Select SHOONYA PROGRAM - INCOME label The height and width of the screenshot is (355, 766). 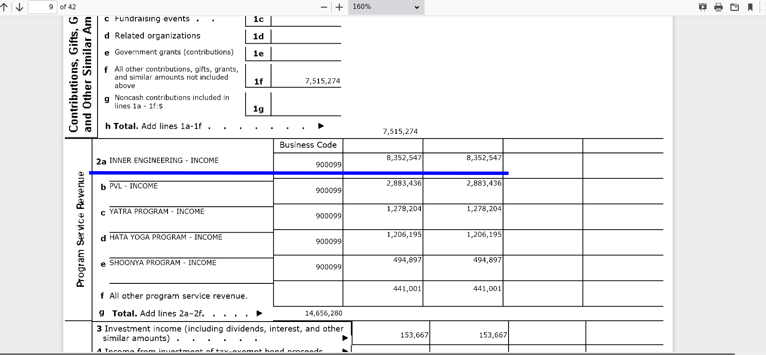click(163, 263)
